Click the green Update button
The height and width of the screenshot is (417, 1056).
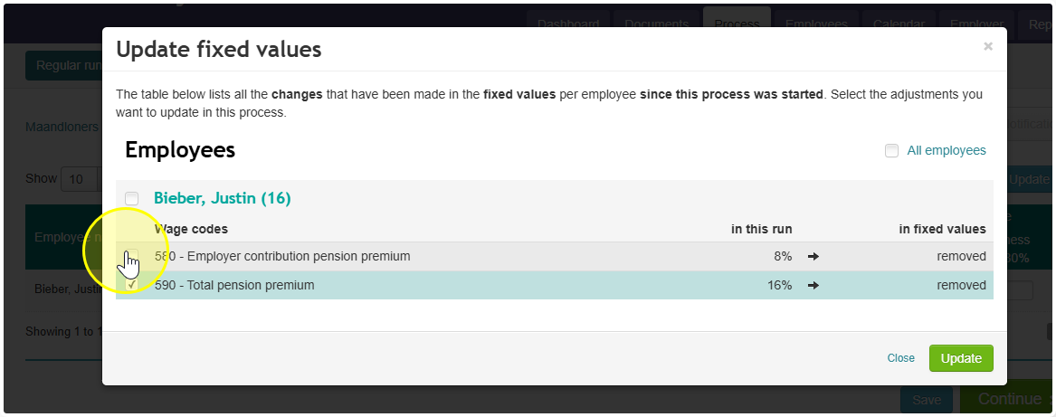[961, 358]
